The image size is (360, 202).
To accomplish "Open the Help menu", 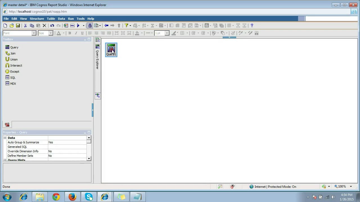I will [x=91, y=19].
